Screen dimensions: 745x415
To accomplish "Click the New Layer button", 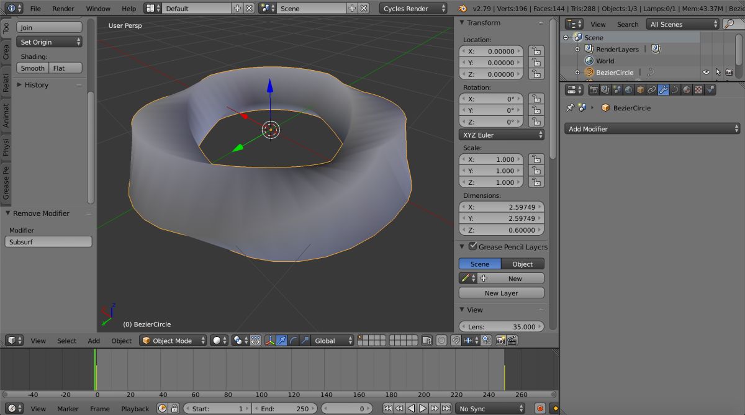I will [502, 293].
